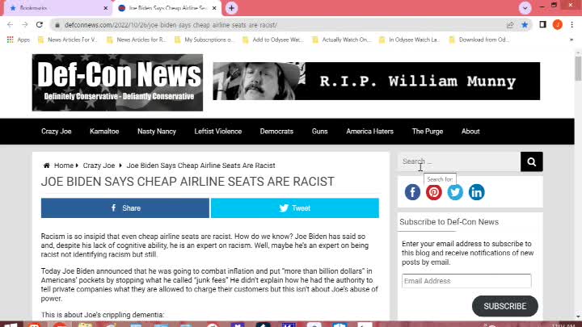Open The Purge menu item
Screen dimensions: 582x327
pos(428,132)
